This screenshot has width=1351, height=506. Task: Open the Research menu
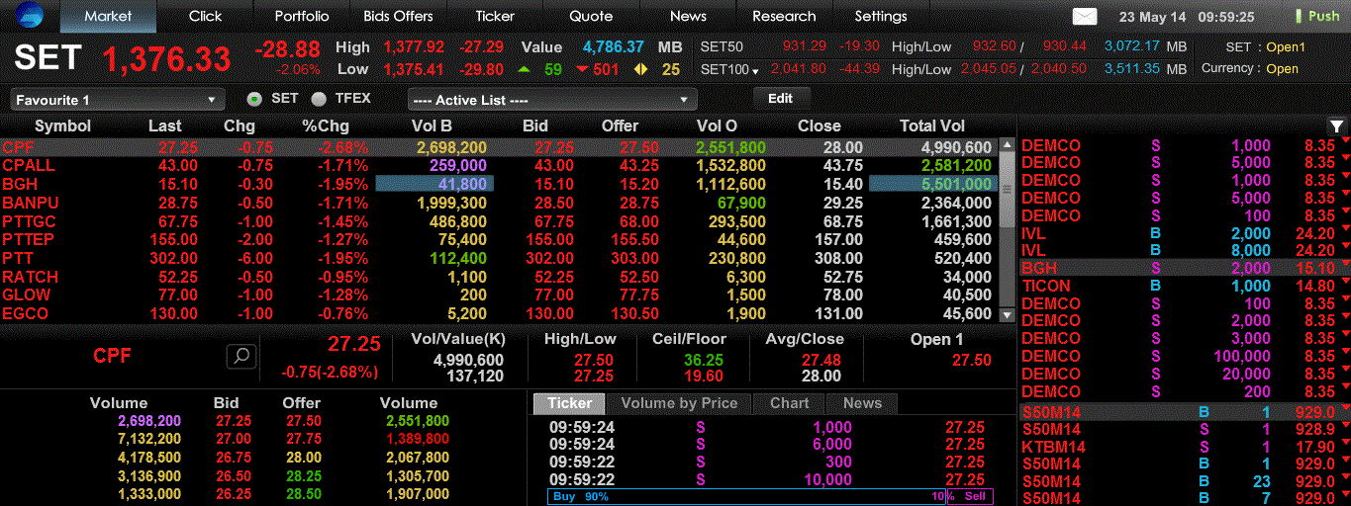click(x=784, y=16)
